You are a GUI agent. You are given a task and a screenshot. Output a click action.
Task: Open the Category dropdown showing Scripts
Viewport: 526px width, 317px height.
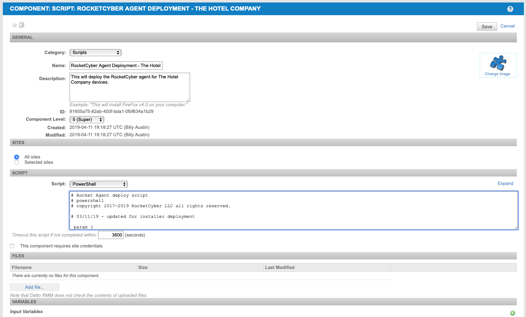(95, 53)
